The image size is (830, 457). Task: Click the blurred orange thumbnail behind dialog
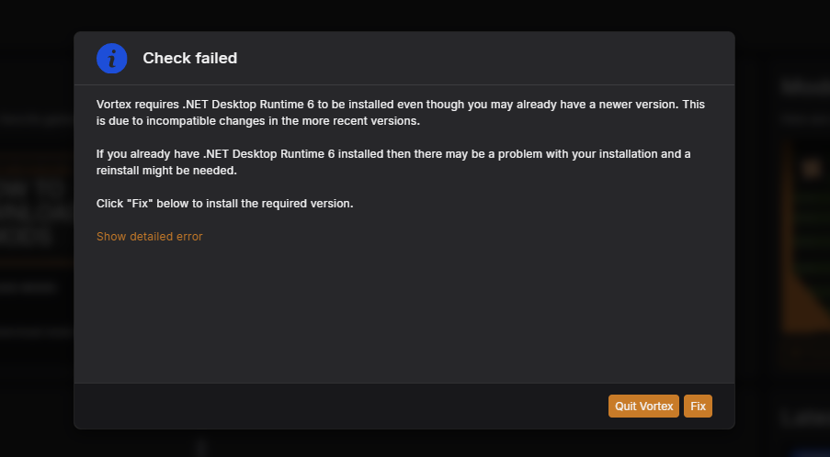806,238
